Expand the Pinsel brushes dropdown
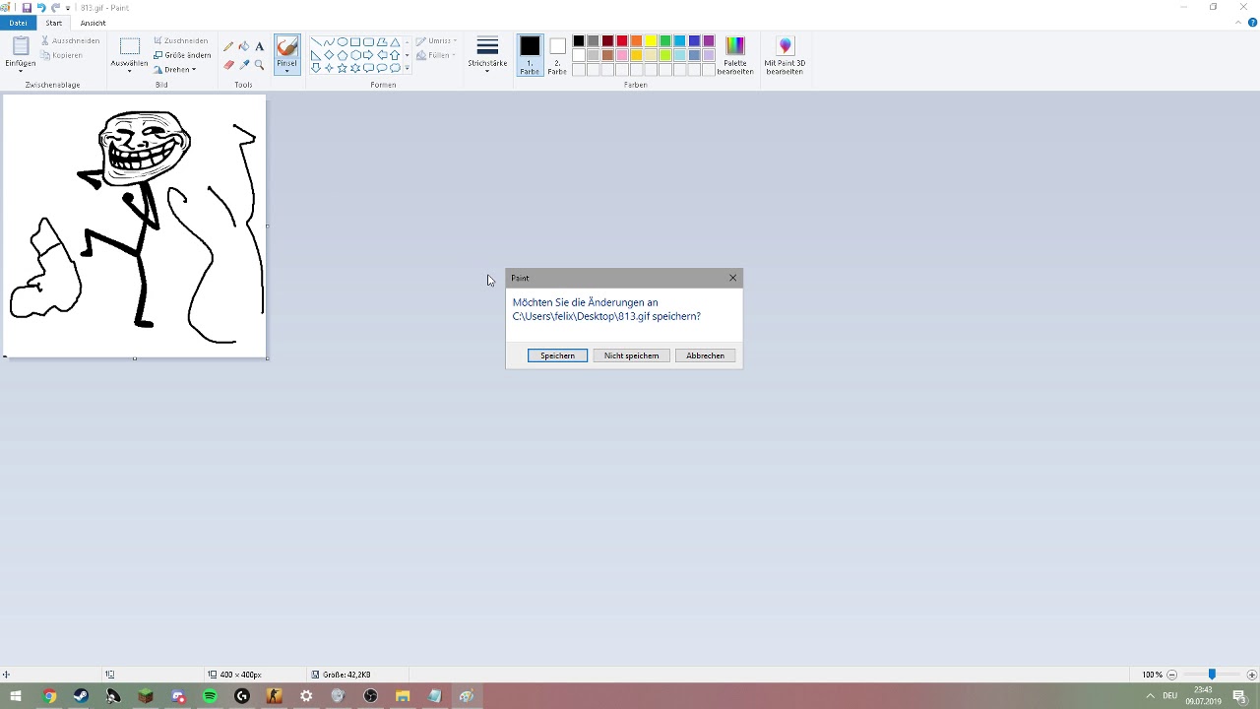 point(286,71)
